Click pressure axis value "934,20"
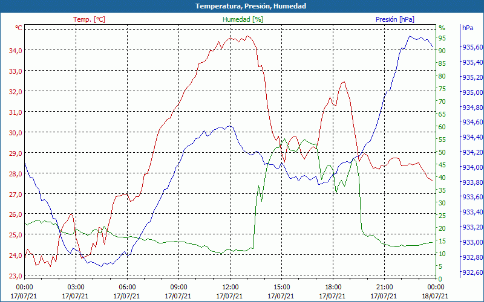 (473, 152)
